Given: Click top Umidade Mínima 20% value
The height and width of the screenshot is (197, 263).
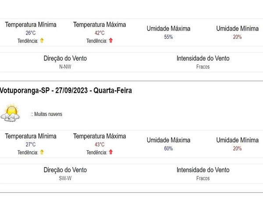Looking at the screenshot, I should pos(237,37).
